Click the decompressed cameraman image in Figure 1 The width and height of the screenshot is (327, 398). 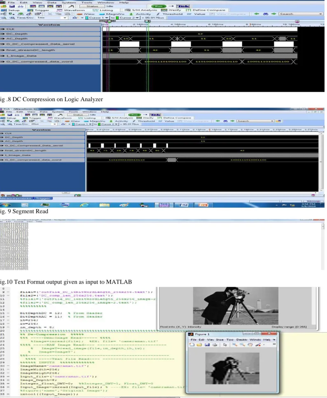[232, 368]
